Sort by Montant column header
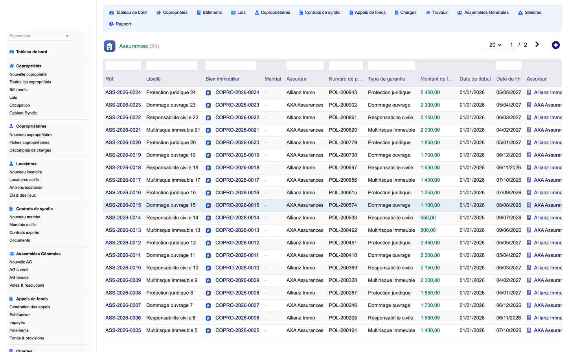Viewport: 568px width, 352px height. click(436, 79)
